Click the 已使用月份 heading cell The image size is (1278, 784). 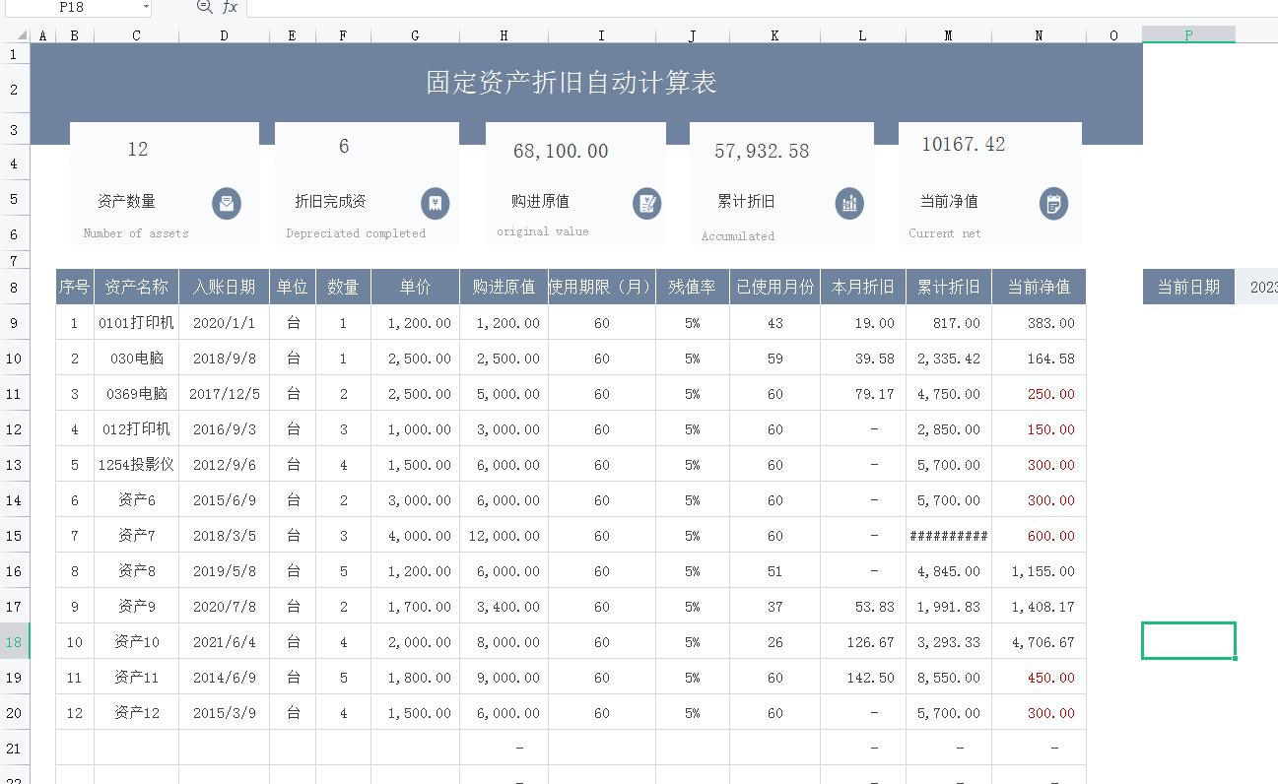point(774,288)
